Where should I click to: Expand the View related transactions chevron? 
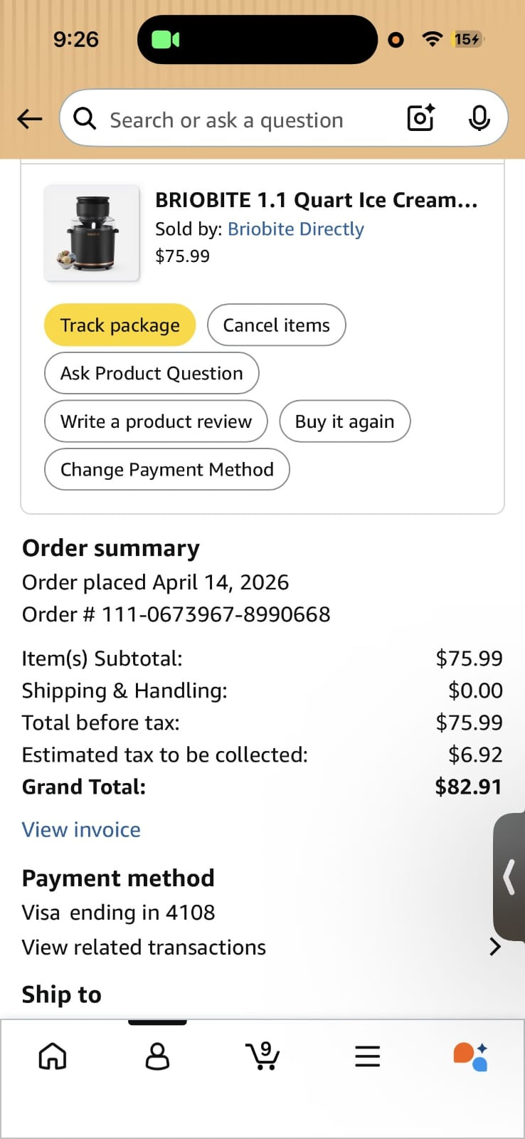pyautogui.click(x=495, y=947)
